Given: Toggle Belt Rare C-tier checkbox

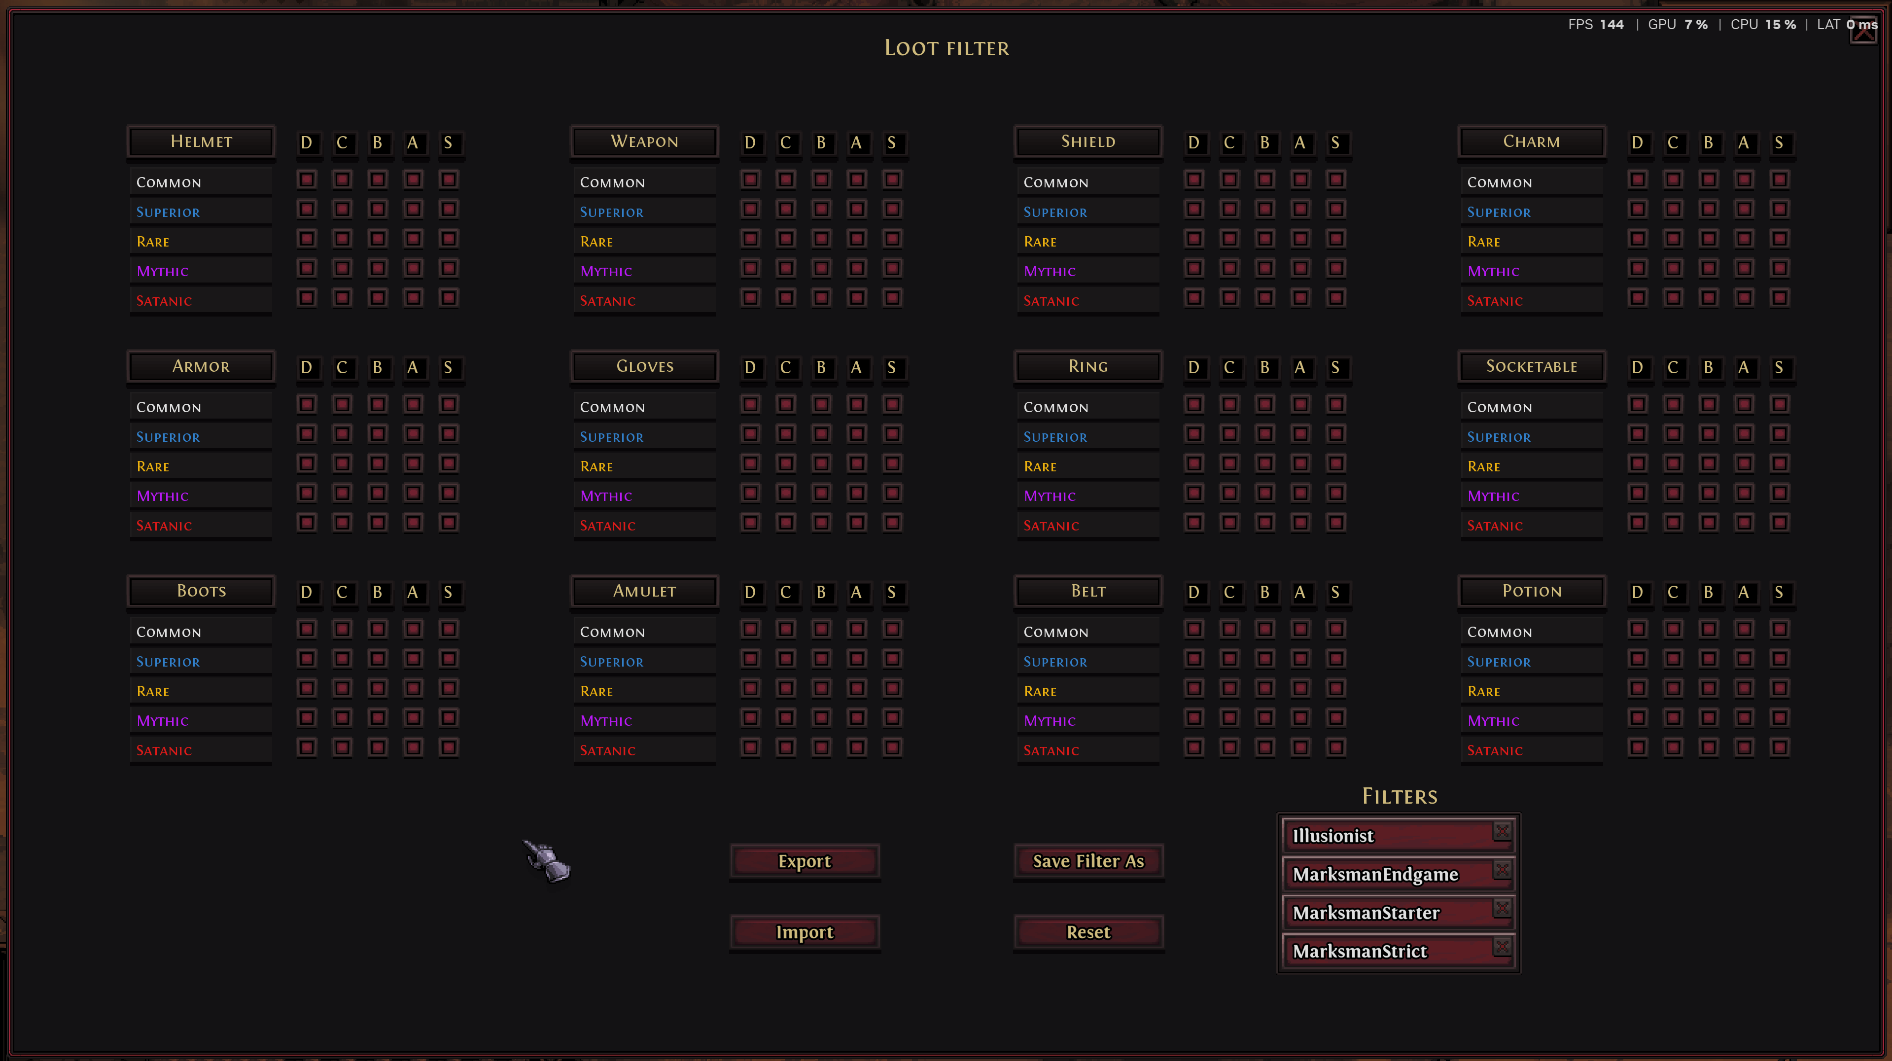Looking at the screenshot, I should point(1229,688).
